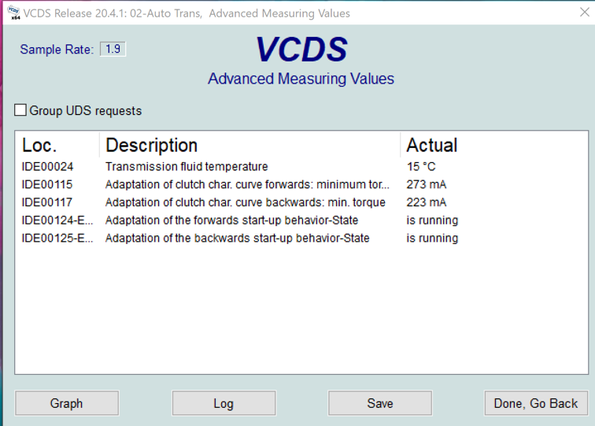Select row IDE00024

[301, 167]
